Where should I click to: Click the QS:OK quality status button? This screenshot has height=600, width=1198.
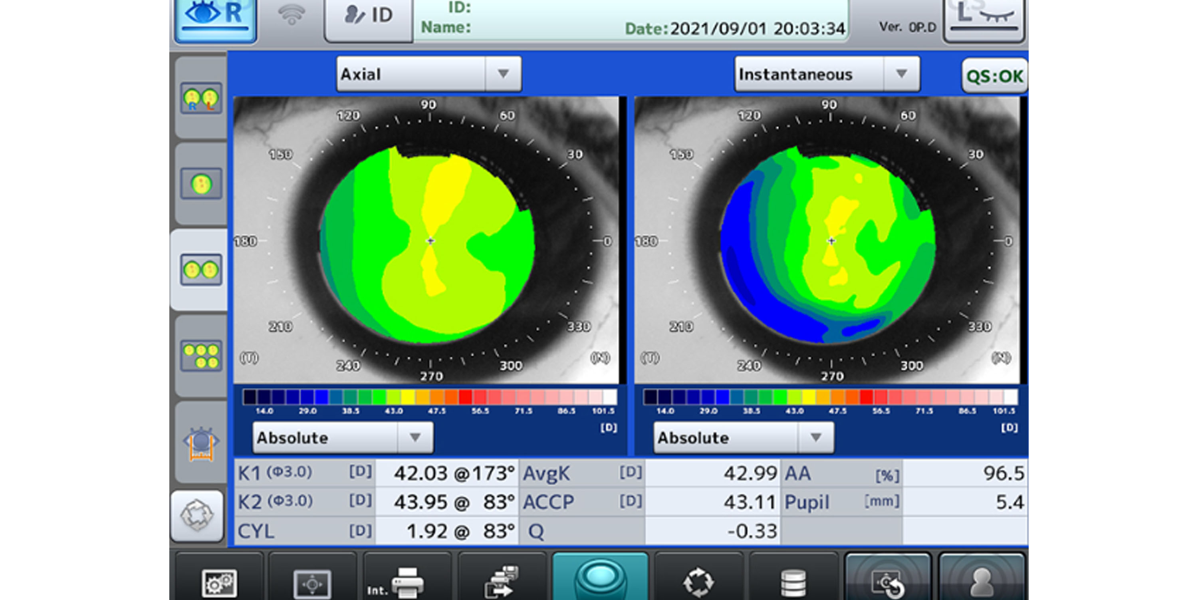click(994, 76)
